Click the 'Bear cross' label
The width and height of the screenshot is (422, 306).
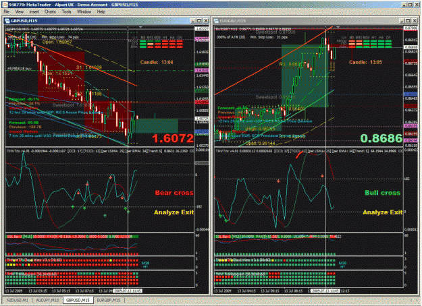(174, 193)
